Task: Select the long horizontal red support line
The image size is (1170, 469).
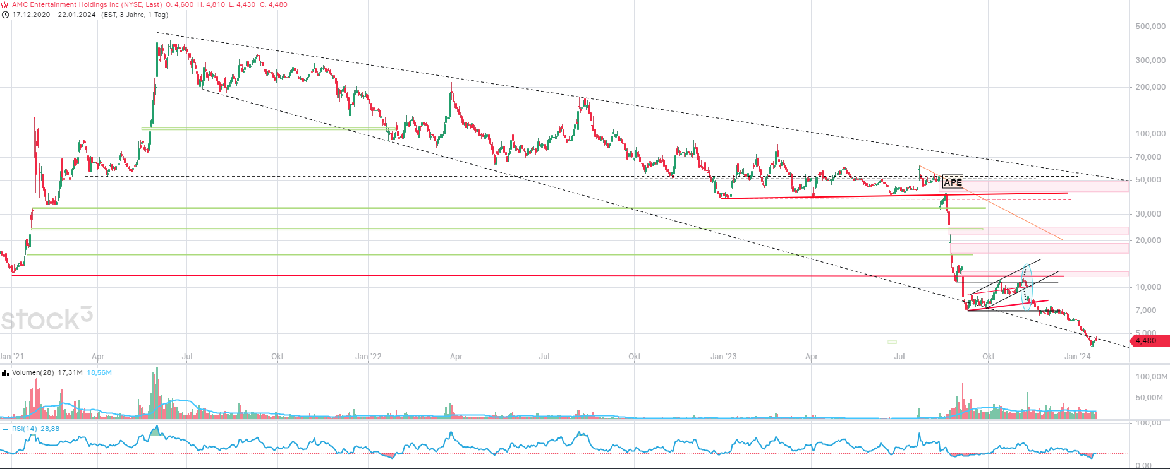Action: tap(442, 276)
